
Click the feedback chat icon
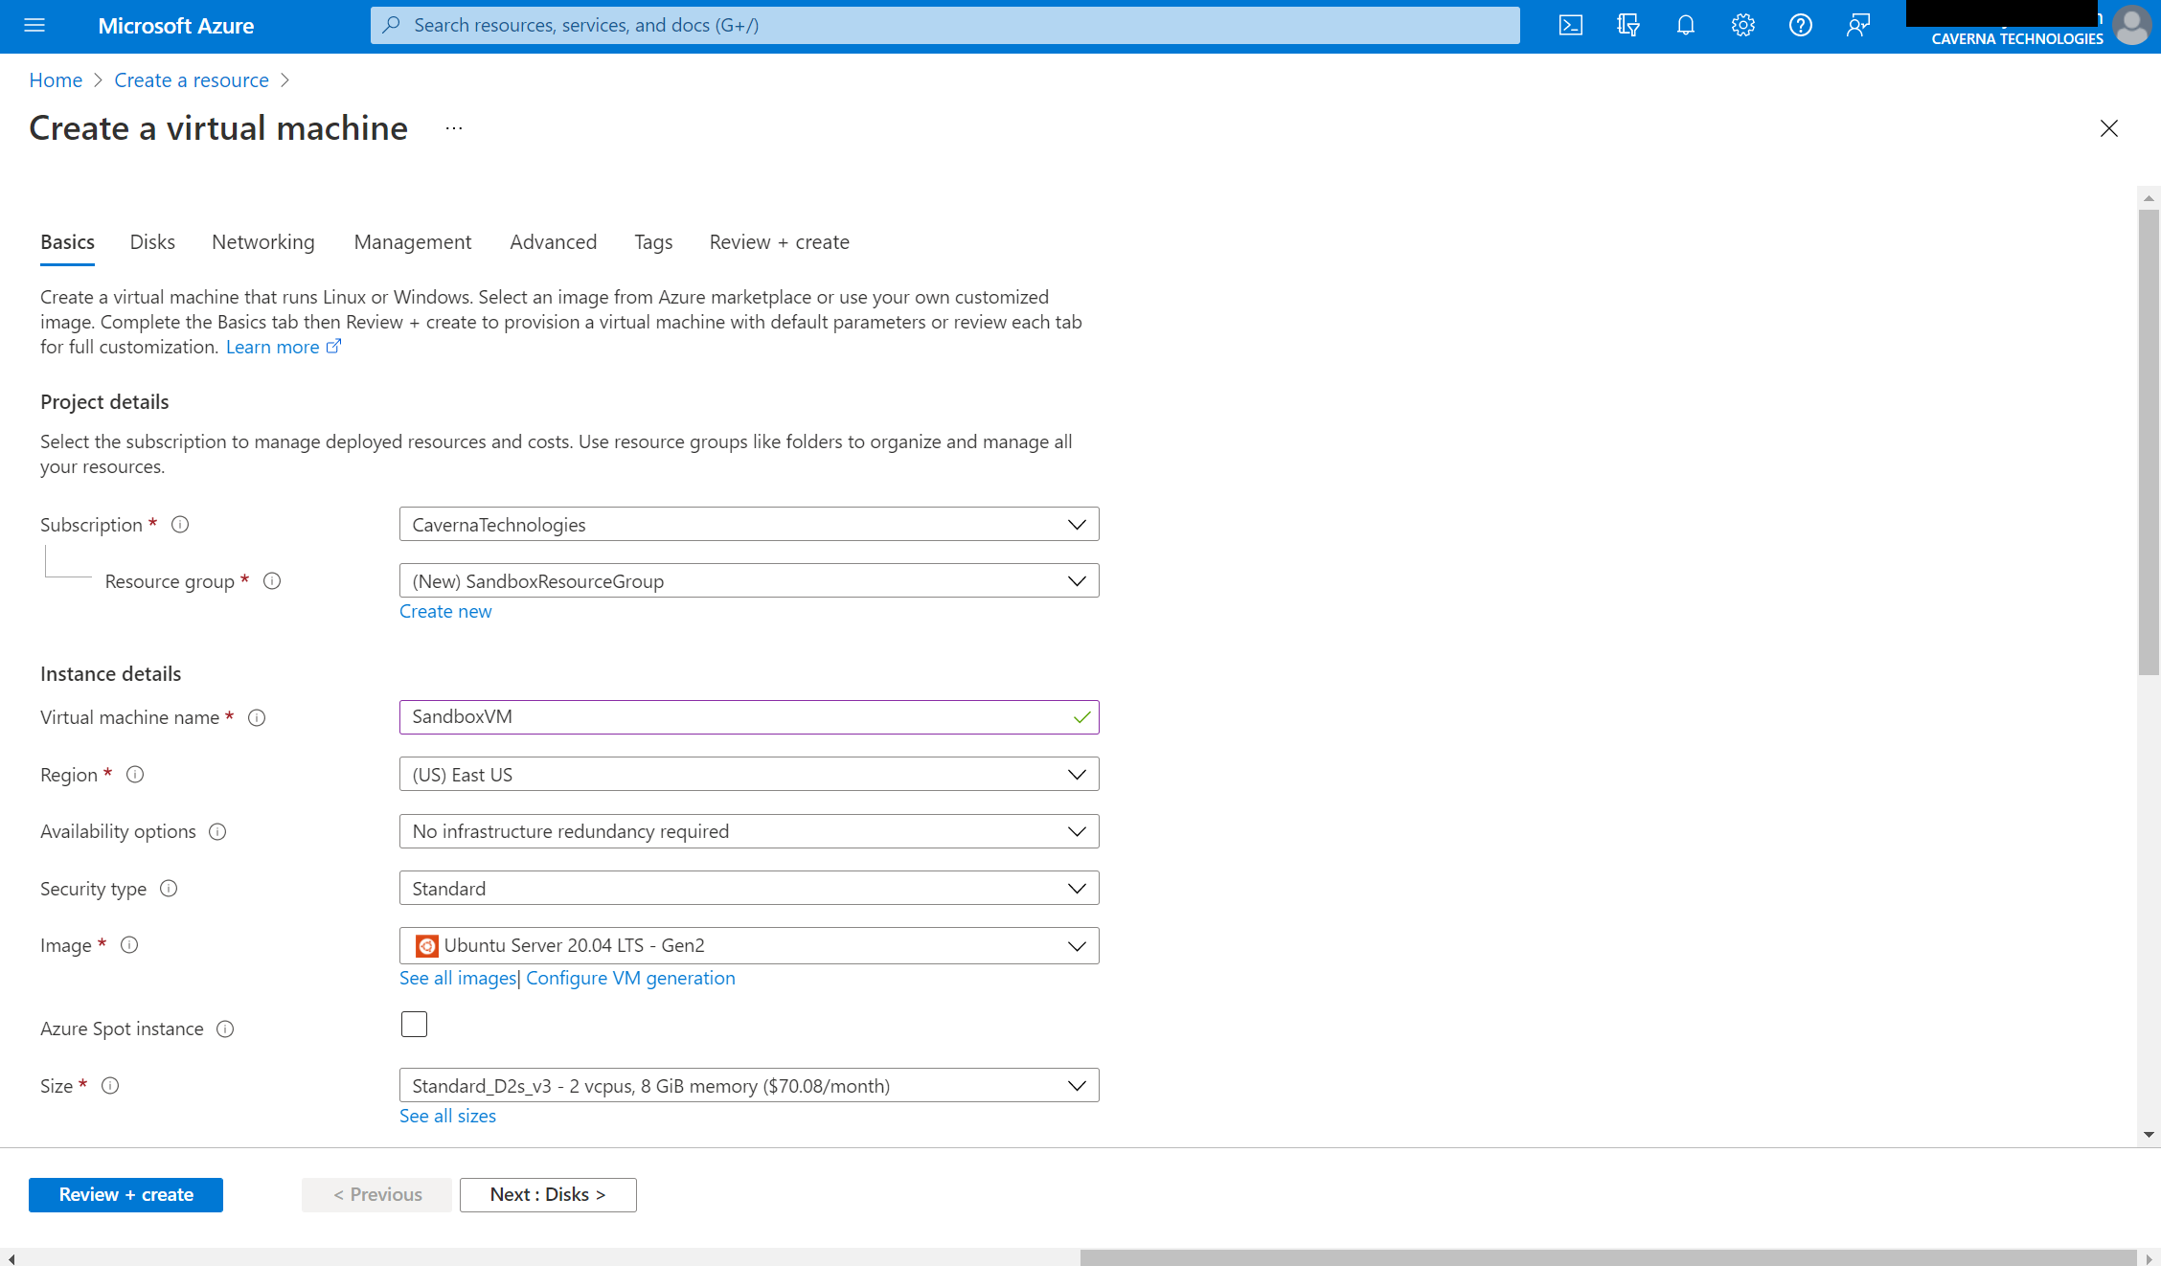(1858, 26)
